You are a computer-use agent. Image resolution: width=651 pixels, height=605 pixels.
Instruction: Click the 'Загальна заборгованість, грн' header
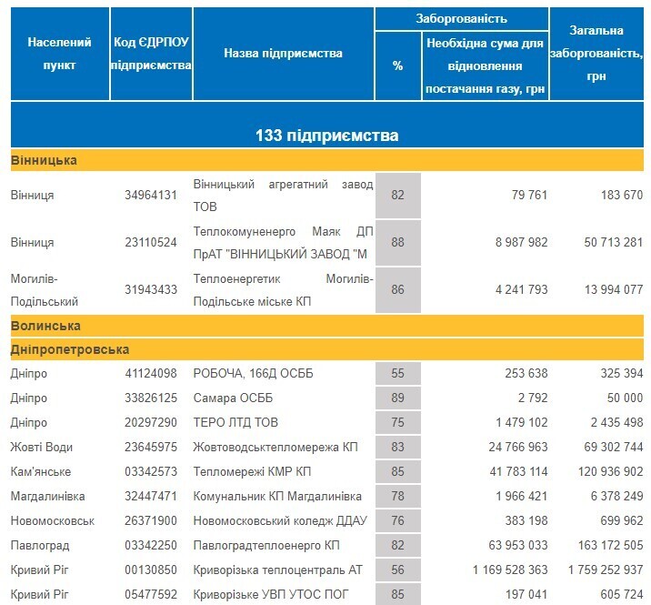pos(599,54)
